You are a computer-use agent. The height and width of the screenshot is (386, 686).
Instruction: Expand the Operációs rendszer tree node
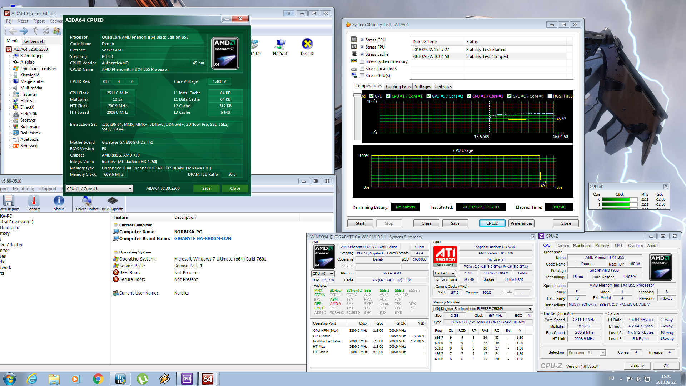10,69
